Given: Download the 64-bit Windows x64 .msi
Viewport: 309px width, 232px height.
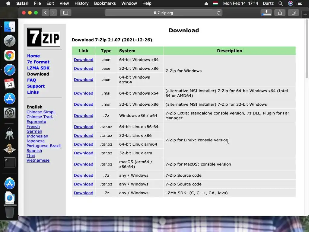Looking at the screenshot, I should click(84, 93).
